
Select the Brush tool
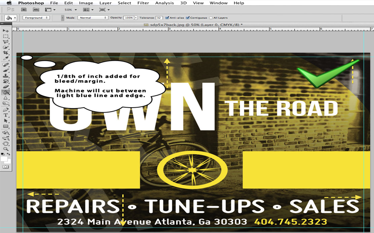pyautogui.click(x=6, y=70)
